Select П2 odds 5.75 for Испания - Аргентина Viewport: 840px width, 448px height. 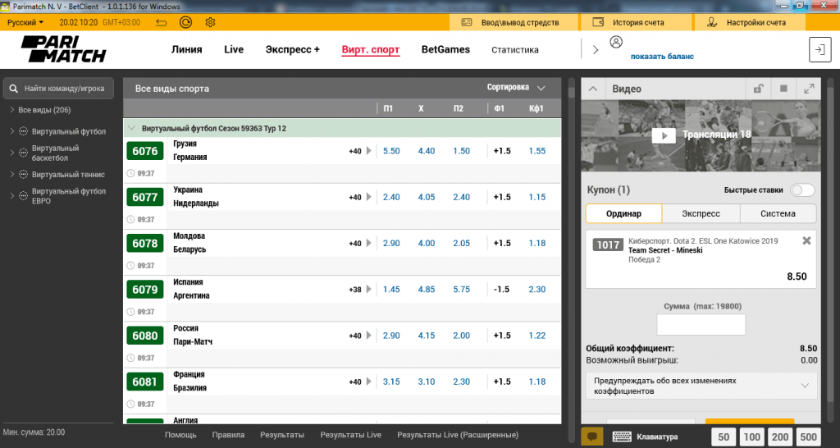[x=461, y=290]
